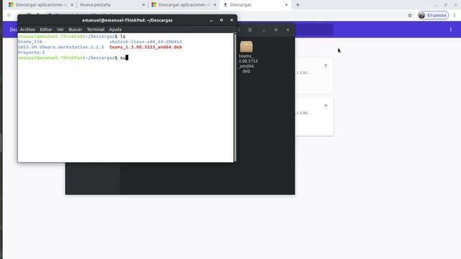Click shotcut-linux-x86_64-200412 in terminal output
Viewport: 461px width, 259px height.
tap(146, 42)
